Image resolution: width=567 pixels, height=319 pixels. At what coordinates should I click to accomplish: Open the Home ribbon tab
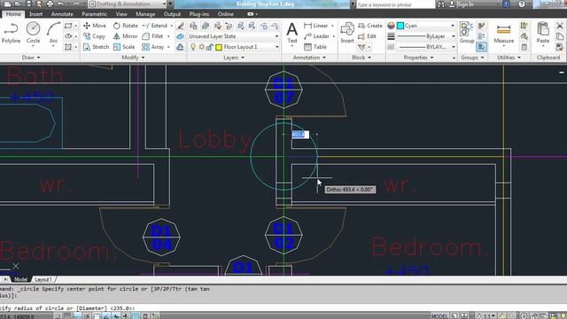13,14
